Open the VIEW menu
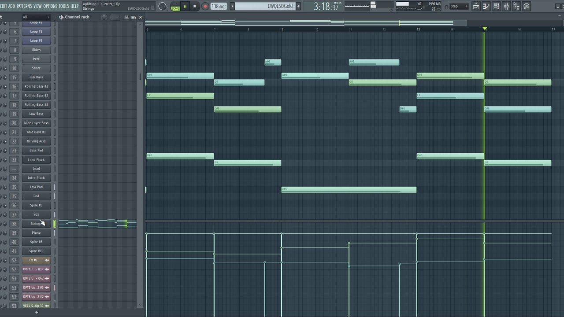 click(x=37, y=6)
